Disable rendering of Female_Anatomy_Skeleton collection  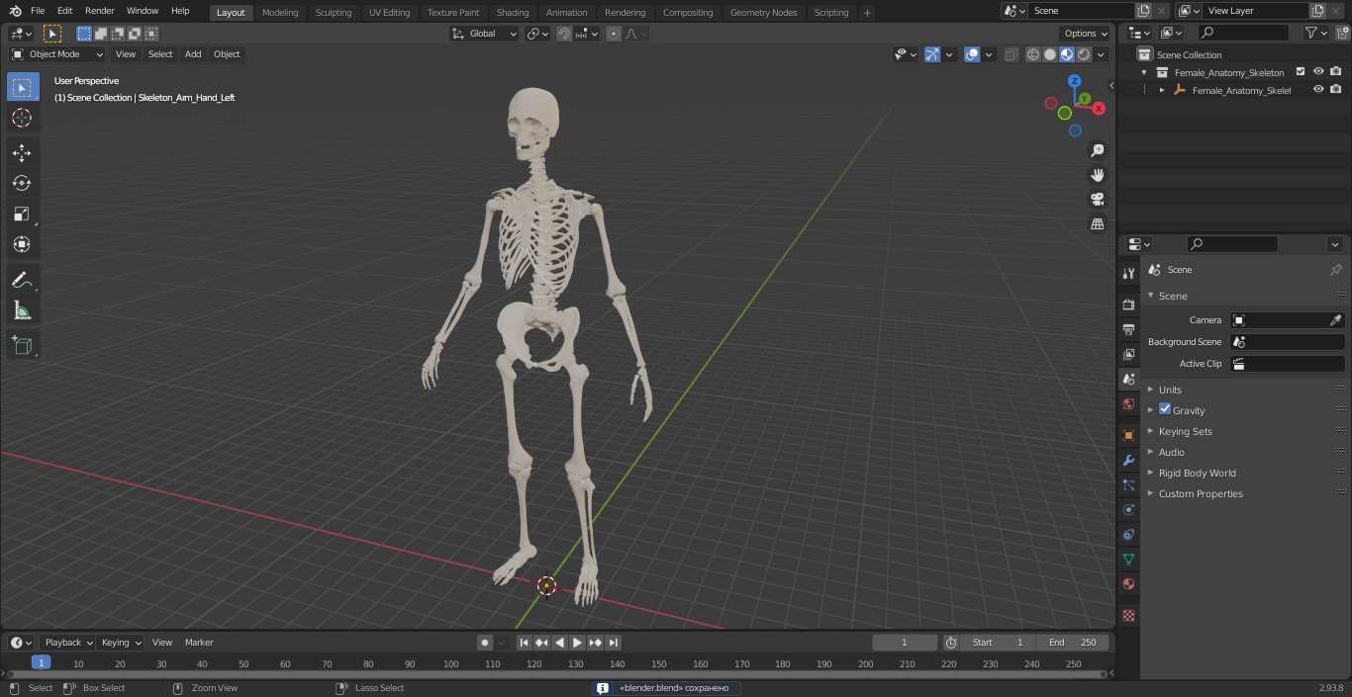pyautogui.click(x=1336, y=71)
